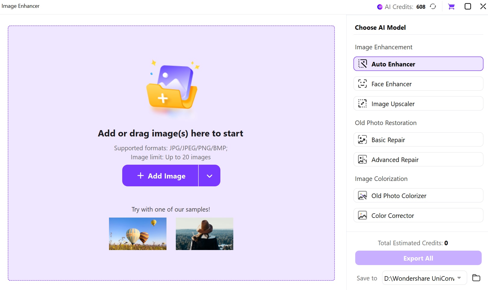The width and height of the screenshot is (488, 290).
Task: Browse output folder with folder icon
Action: pos(476,278)
